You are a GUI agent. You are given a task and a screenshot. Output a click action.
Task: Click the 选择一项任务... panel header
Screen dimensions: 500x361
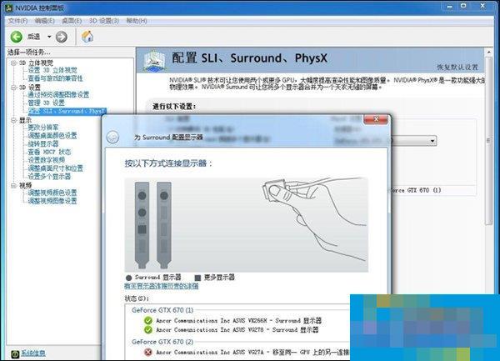pos(28,53)
